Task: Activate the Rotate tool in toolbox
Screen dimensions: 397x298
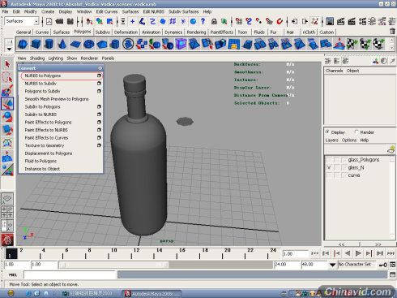Action: click(7, 117)
